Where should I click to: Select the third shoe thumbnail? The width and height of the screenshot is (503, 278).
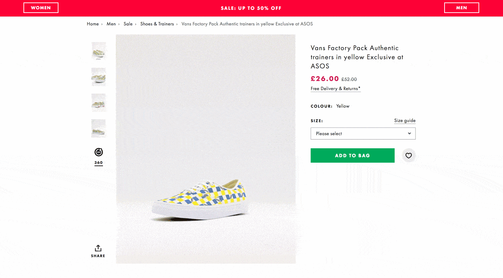(99, 103)
